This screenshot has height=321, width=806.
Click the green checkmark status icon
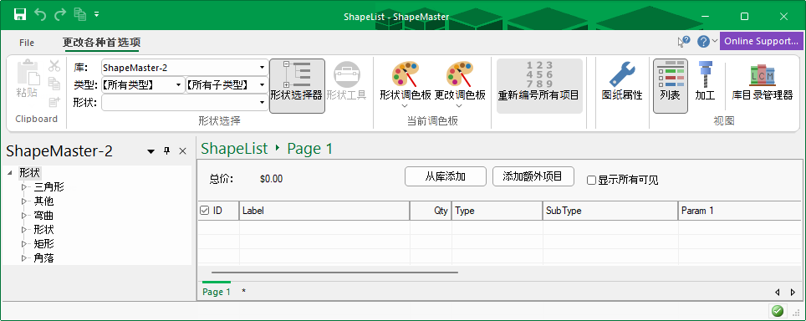coord(778,311)
